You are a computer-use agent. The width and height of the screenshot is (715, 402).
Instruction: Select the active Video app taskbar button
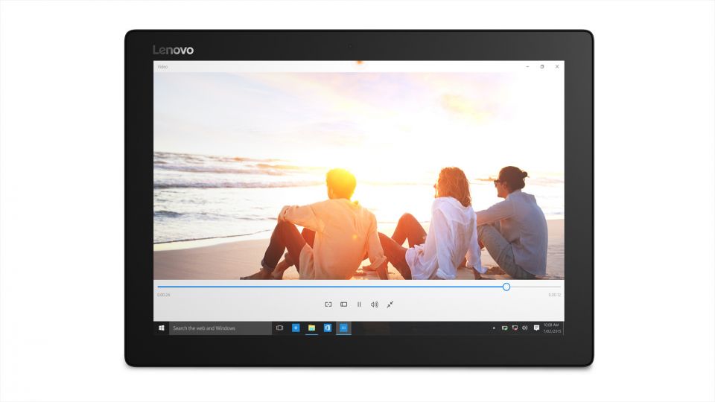[x=343, y=328]
